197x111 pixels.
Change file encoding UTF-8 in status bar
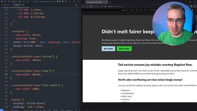click(x=32, y=110)
